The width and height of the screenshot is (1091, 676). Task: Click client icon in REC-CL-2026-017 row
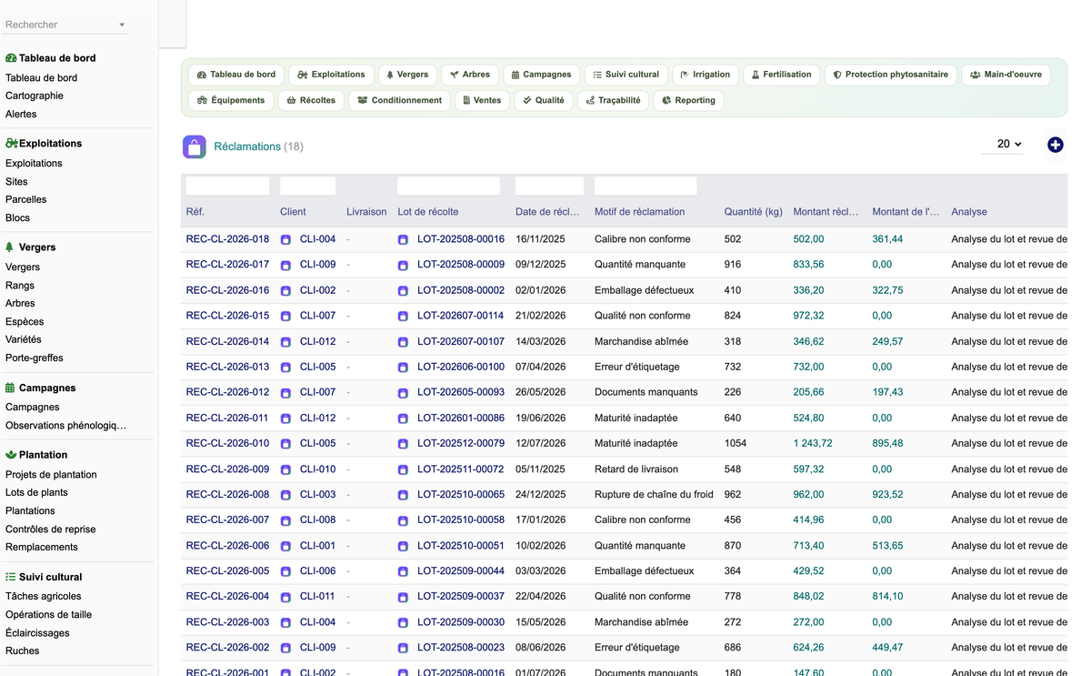pyautogui.click(x=285, y=266)
